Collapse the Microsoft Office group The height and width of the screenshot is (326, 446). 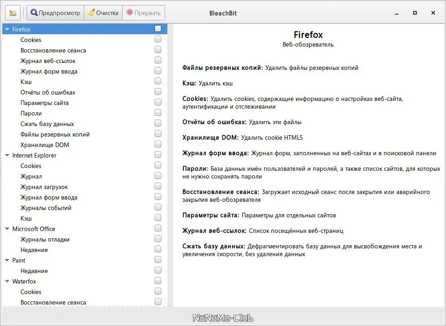click(7, 229)
